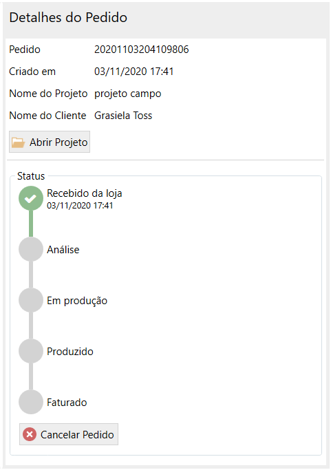Click the gray Análise status circle
The width and height of the screenshot is (331, 470).
(x=31, y=249)
